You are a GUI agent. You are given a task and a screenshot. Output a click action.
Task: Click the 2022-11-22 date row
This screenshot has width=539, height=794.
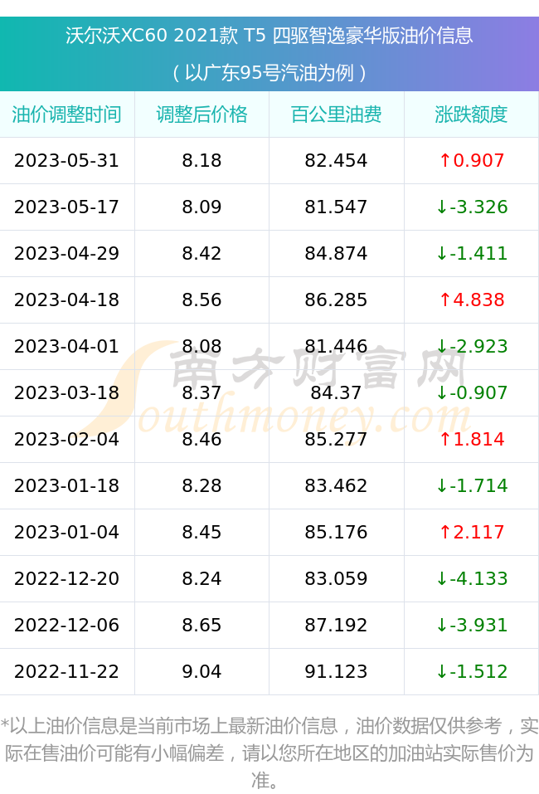coord(269,671)
